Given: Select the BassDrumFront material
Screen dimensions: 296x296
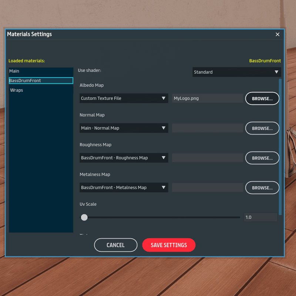Looking at the screenshot, I should tap(41, 81).
